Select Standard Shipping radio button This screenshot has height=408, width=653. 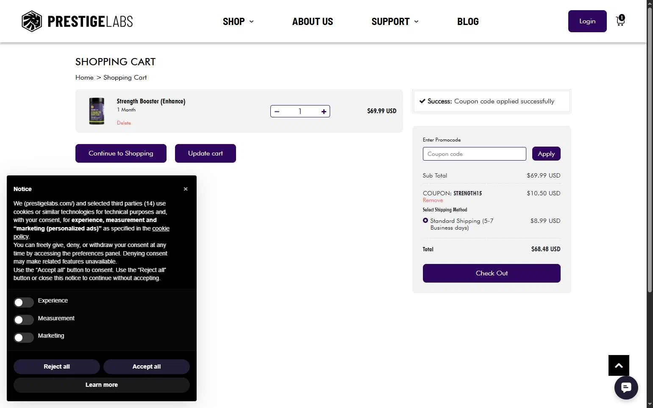(425, 220)
